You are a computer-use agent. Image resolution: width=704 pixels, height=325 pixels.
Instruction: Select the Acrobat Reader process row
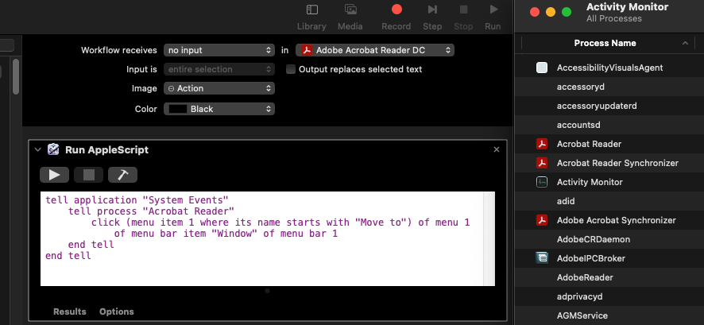tap(609, 144)
